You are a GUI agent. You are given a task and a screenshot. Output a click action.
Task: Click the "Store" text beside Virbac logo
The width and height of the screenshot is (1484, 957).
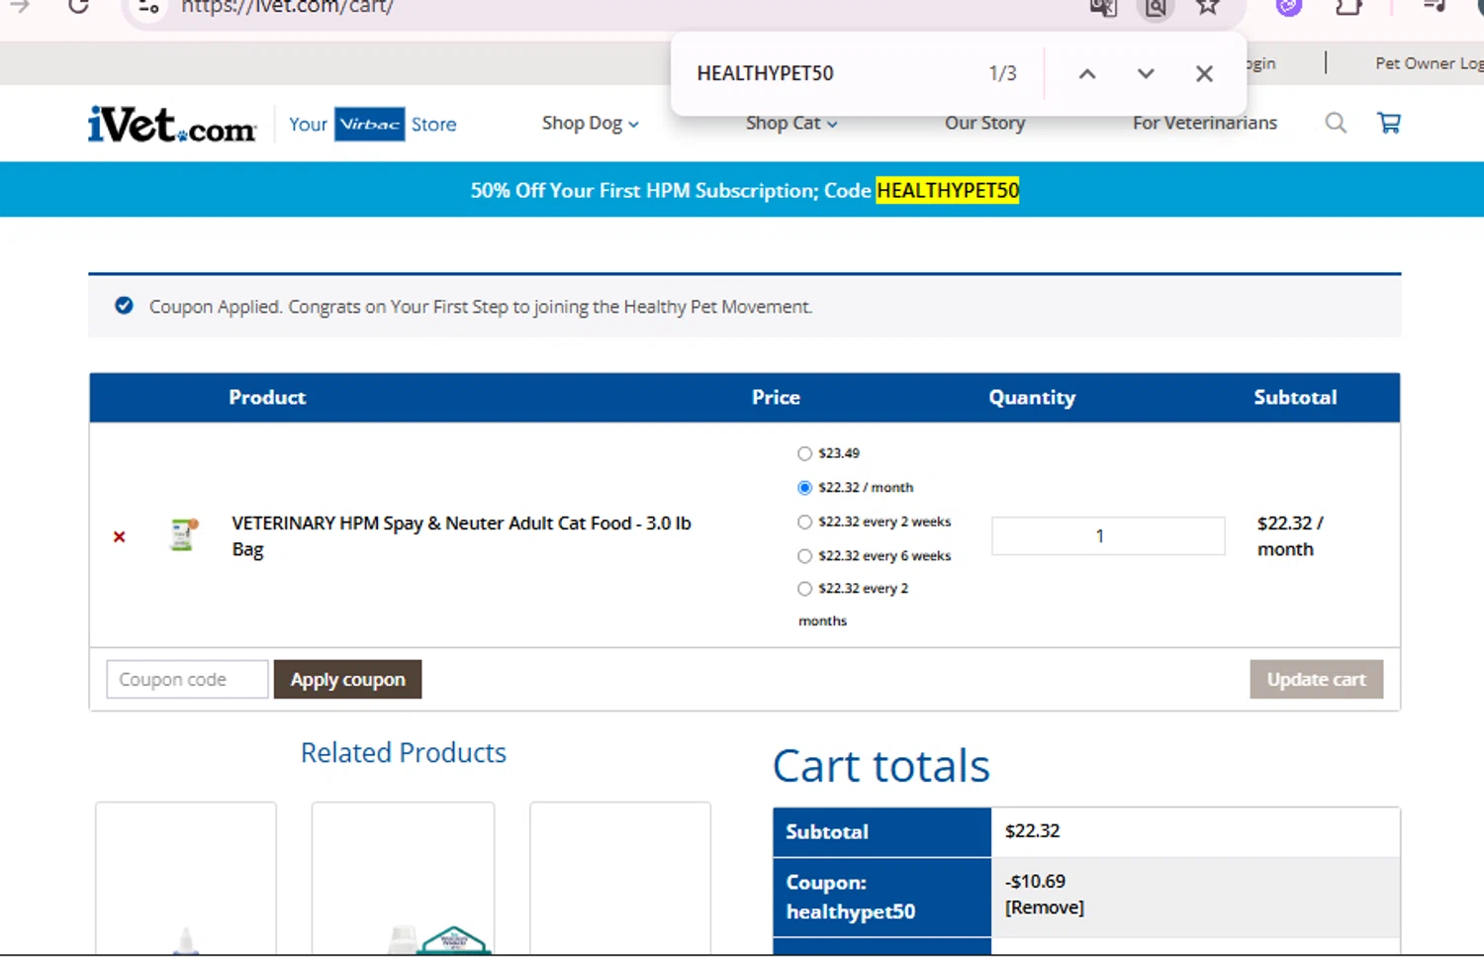pyautogui.click(x=433, y=125)
